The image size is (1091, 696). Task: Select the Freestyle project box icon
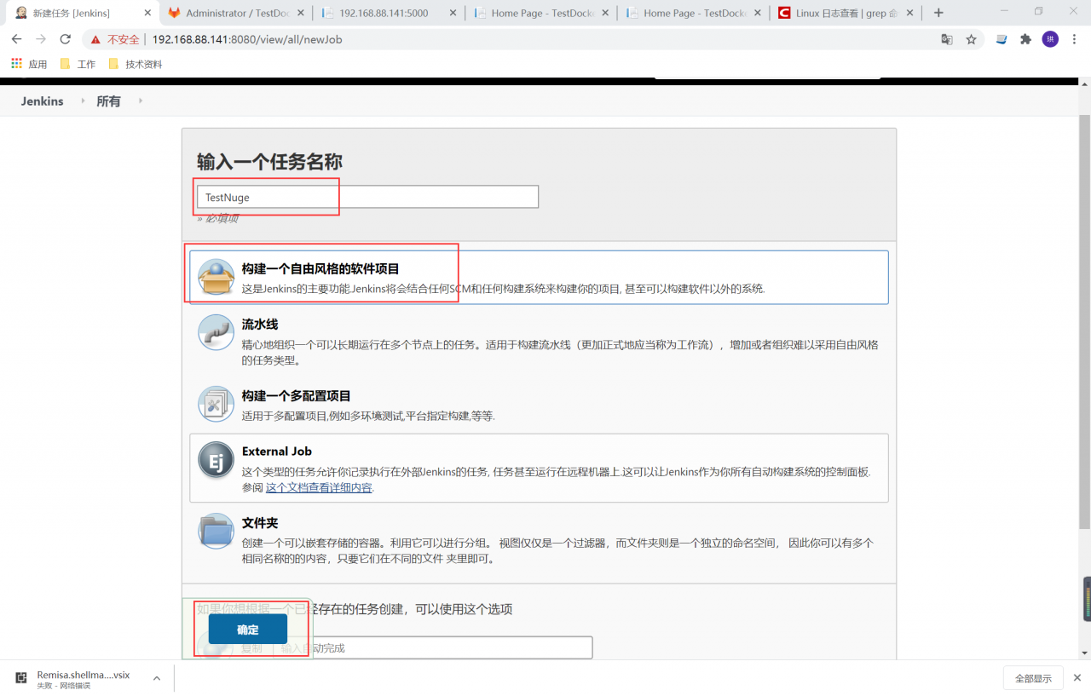click(216, 277)
